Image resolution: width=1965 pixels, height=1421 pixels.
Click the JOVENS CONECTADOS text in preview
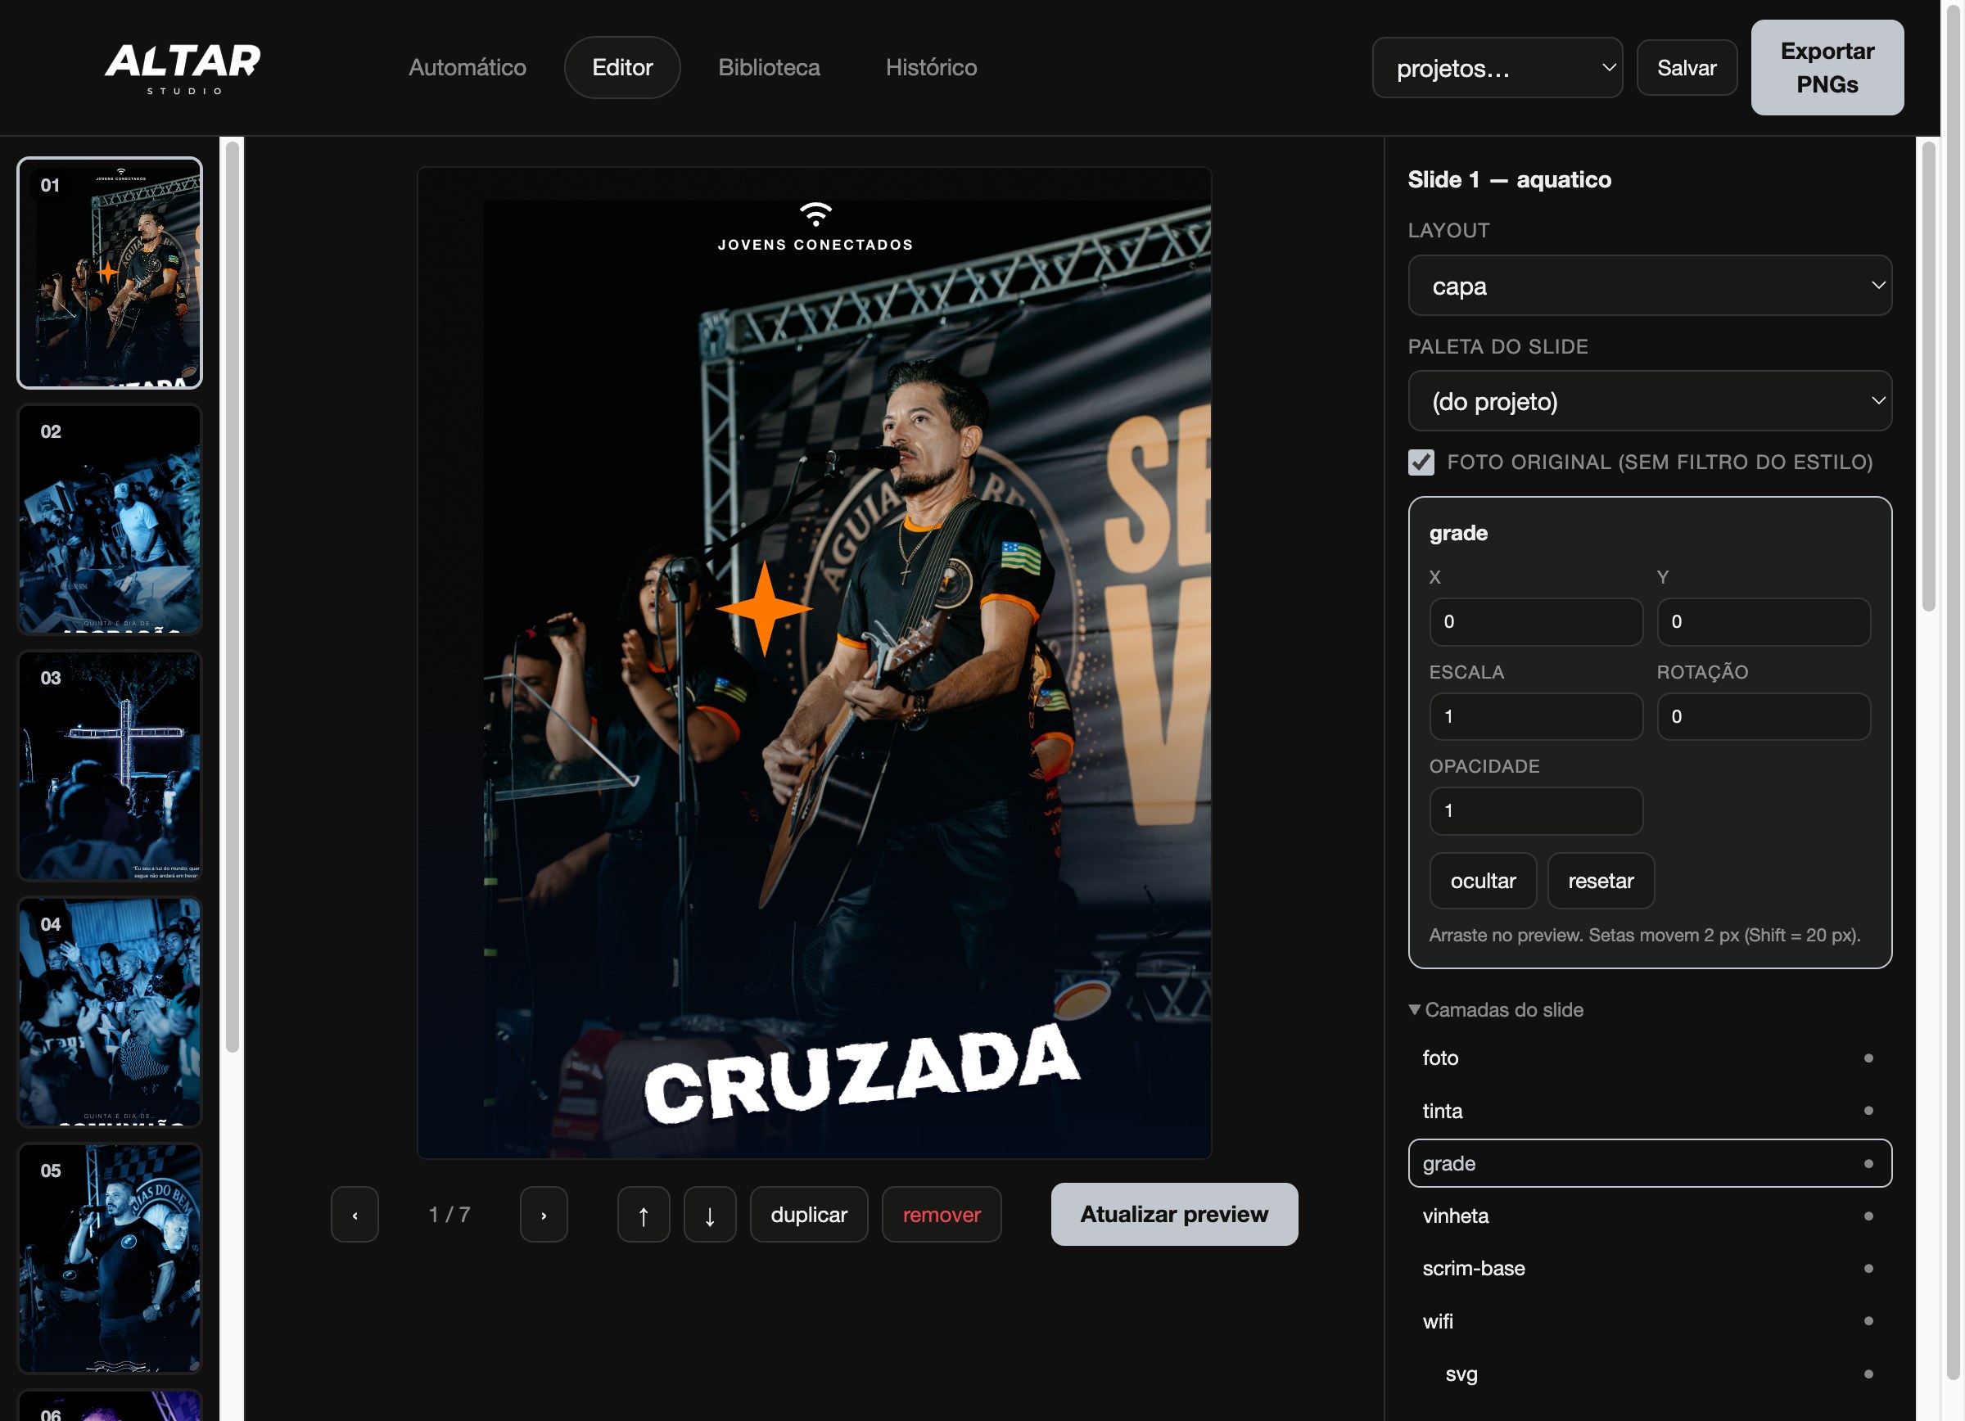pos(815,245)
